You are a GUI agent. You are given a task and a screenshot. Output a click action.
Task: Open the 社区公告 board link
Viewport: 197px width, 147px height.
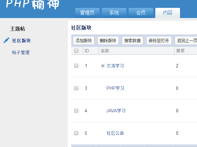115,133
